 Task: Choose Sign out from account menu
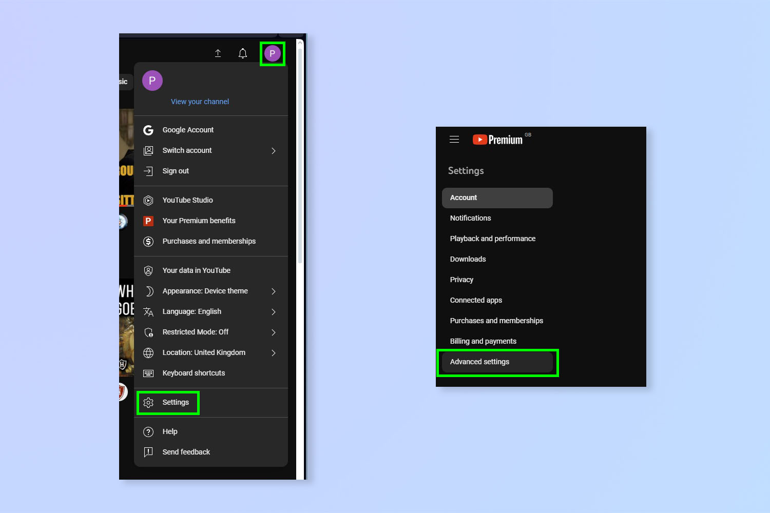click(x=176, y=171)
